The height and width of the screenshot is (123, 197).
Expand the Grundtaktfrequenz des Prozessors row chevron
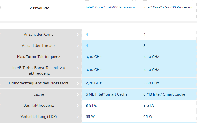click(x=78, y=83)
